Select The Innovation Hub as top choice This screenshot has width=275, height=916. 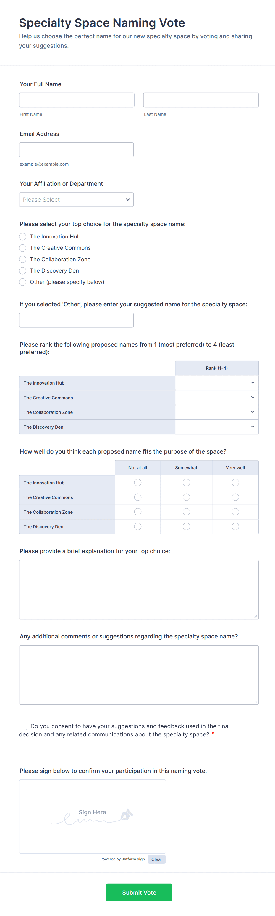pyautogui.click(x=22, y=236)
